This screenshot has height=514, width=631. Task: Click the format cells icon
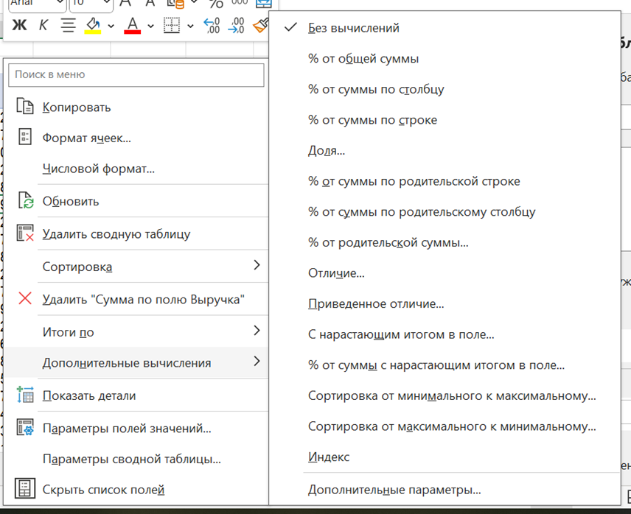pos(25,137)
